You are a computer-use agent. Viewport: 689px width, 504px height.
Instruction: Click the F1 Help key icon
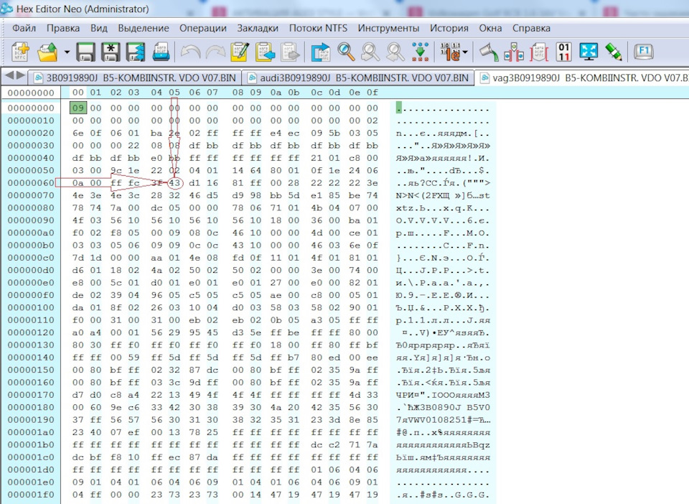[644, 52]
